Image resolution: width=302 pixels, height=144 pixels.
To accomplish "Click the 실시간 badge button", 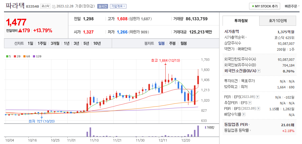I will [x=103, y=6].
